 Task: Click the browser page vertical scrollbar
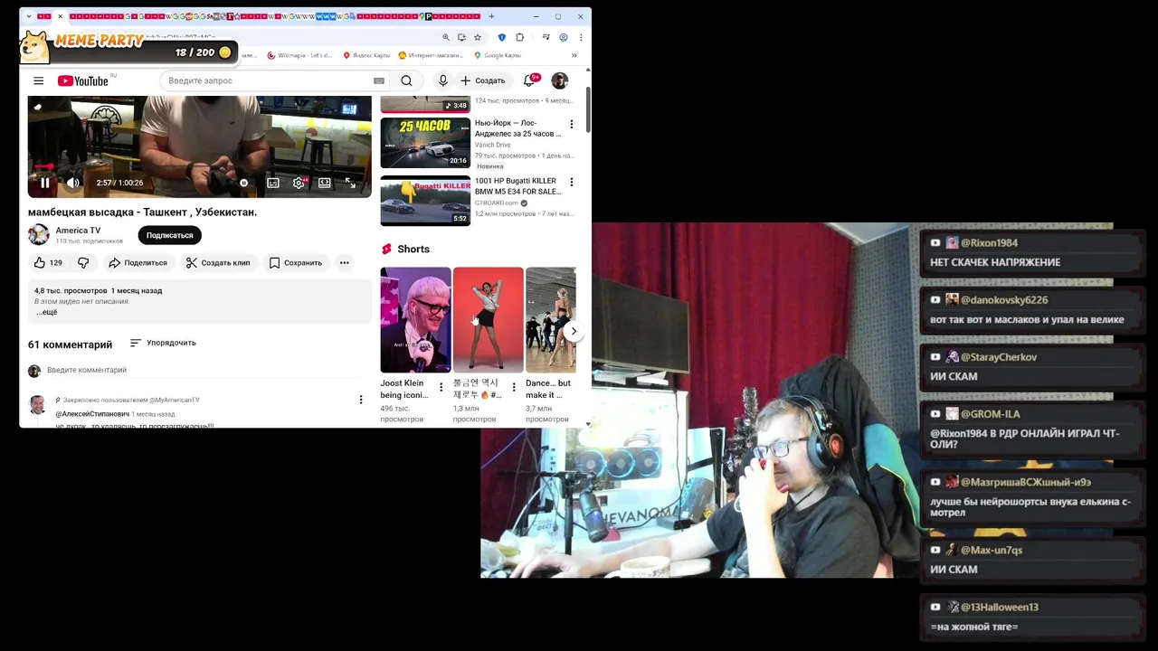588,110
